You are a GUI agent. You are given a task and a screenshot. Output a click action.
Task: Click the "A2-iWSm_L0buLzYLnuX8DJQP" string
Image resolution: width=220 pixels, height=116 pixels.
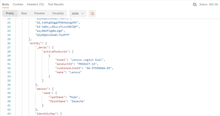pyautogui.click(x=57, y=27)
